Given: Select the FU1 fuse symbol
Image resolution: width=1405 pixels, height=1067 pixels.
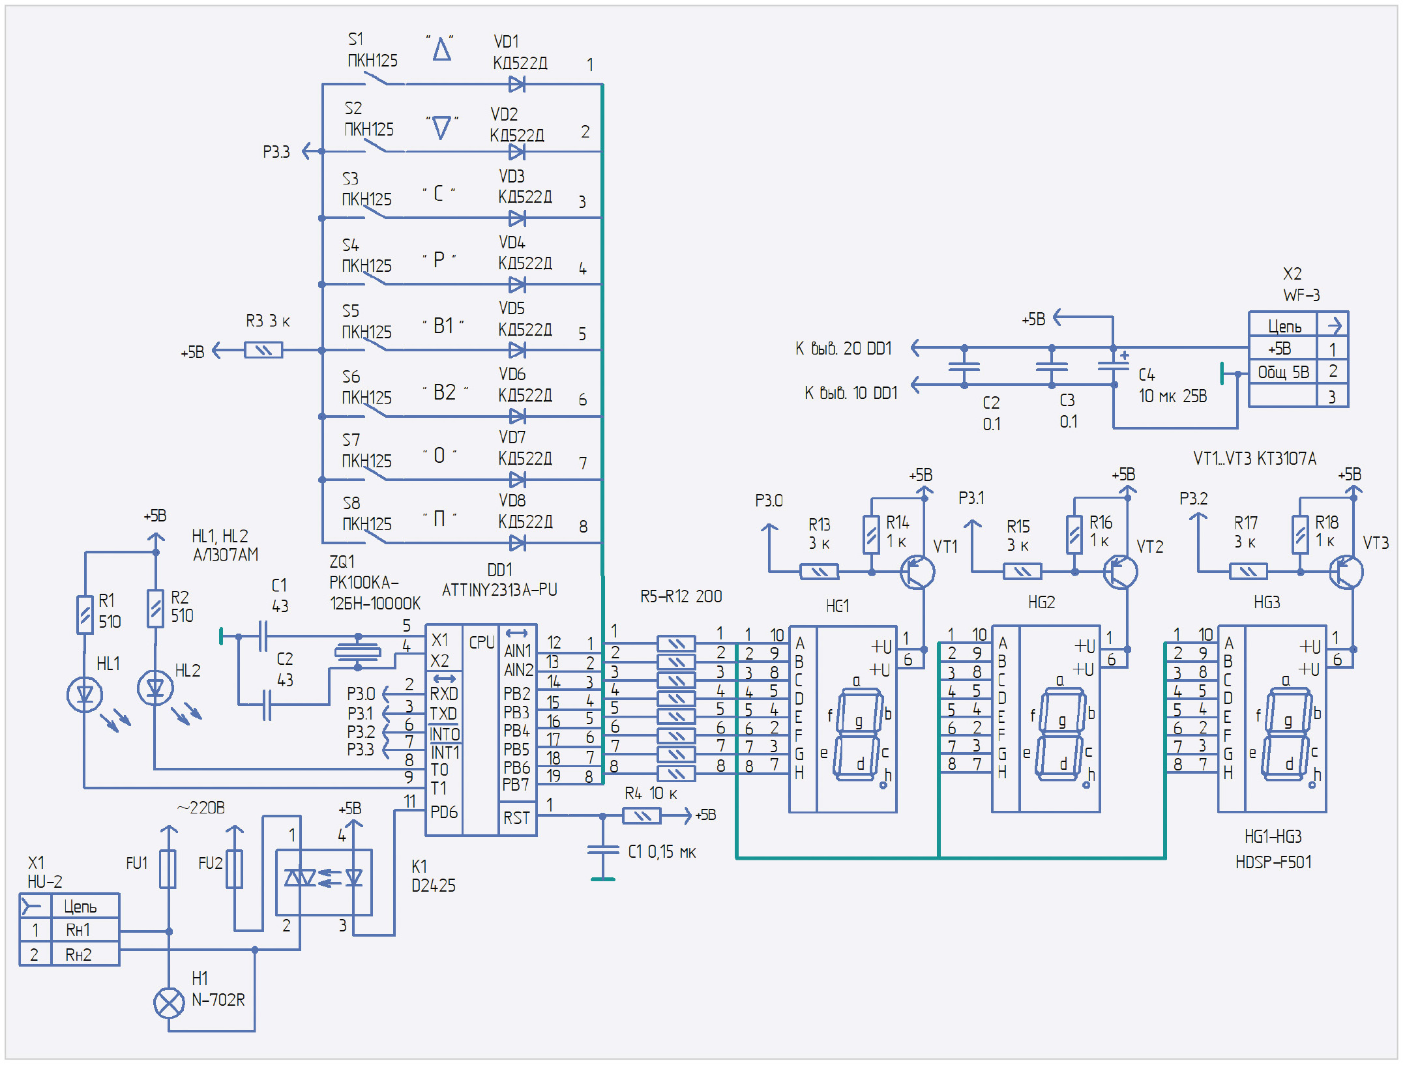Looking at the screenshot, I should pyautogui.click(x=168, y=869).
